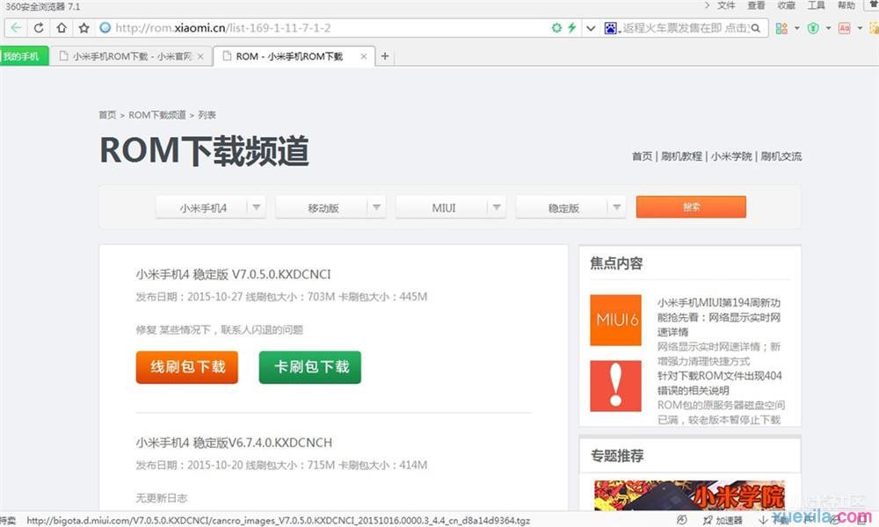This screenshot has width=879, height=527.
Task: Open the 文件 menu
Action: (x=726, y=5)
